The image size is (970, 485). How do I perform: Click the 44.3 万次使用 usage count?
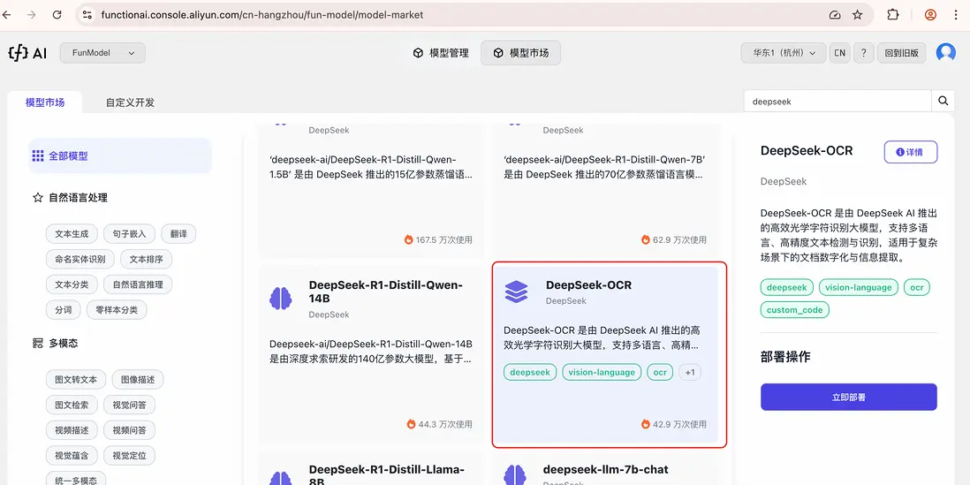[444, 424]
